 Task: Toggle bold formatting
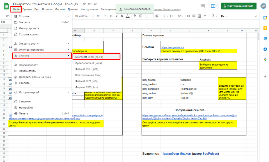click(111, 16)
